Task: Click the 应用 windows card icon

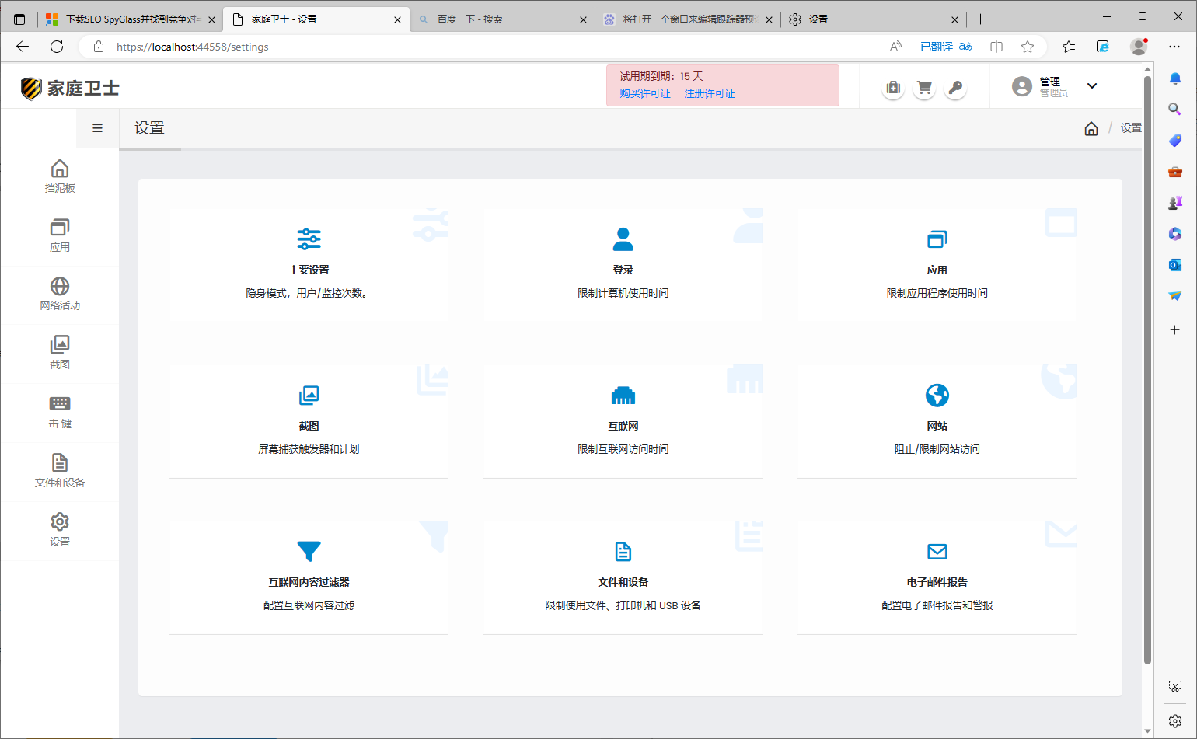Action: click(937, 239)
